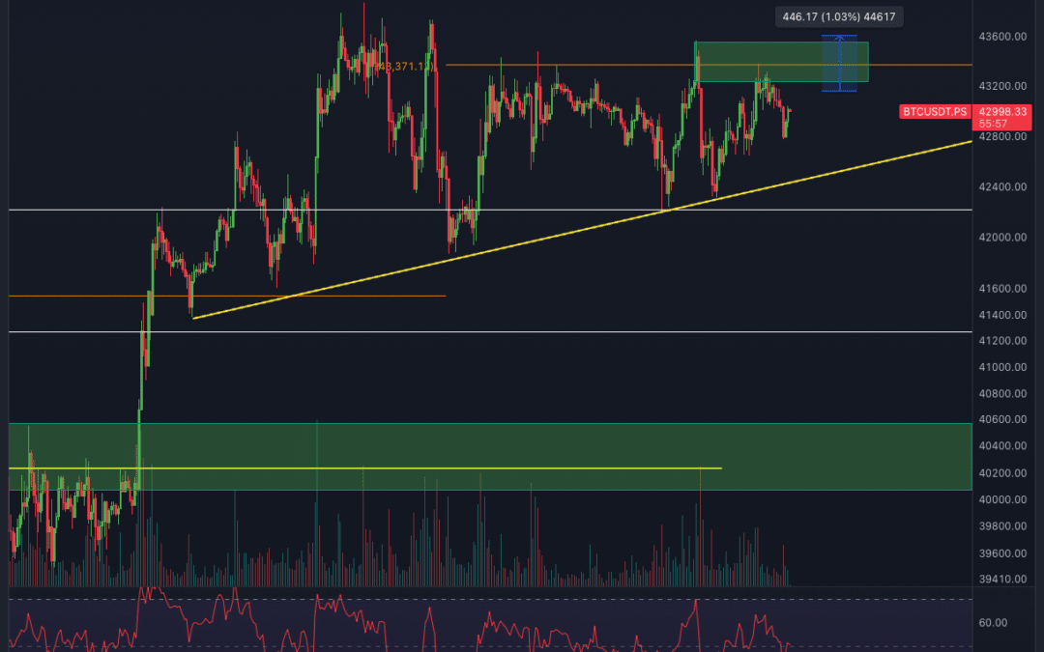Click the 41600.00 price axis label

coord(1002,289)
